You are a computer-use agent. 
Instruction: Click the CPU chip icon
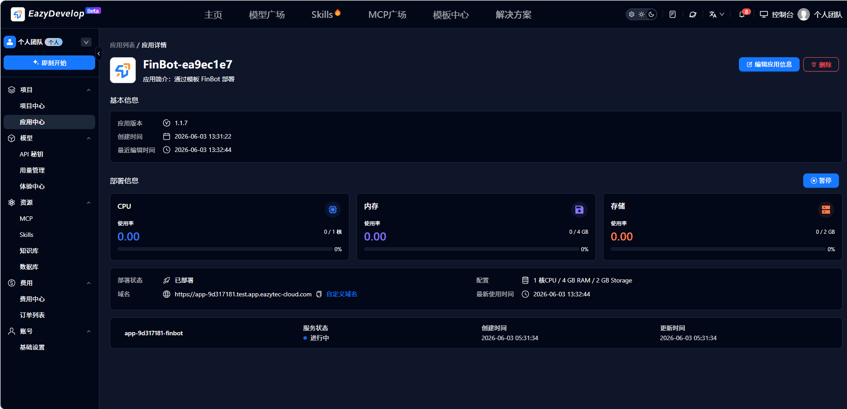pos(333,209)
